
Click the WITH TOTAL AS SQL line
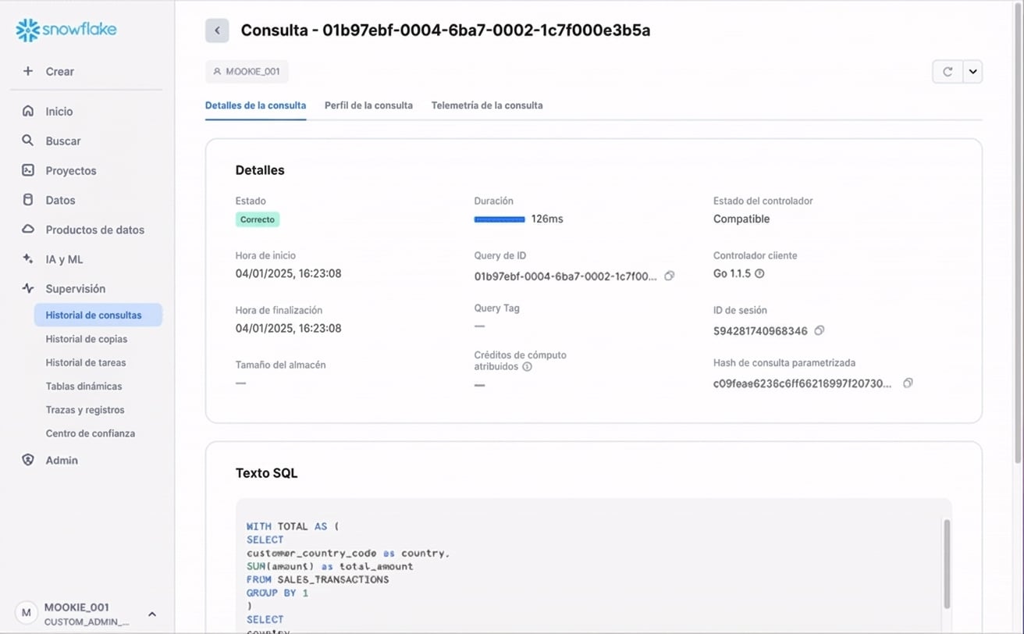point(293,526)
